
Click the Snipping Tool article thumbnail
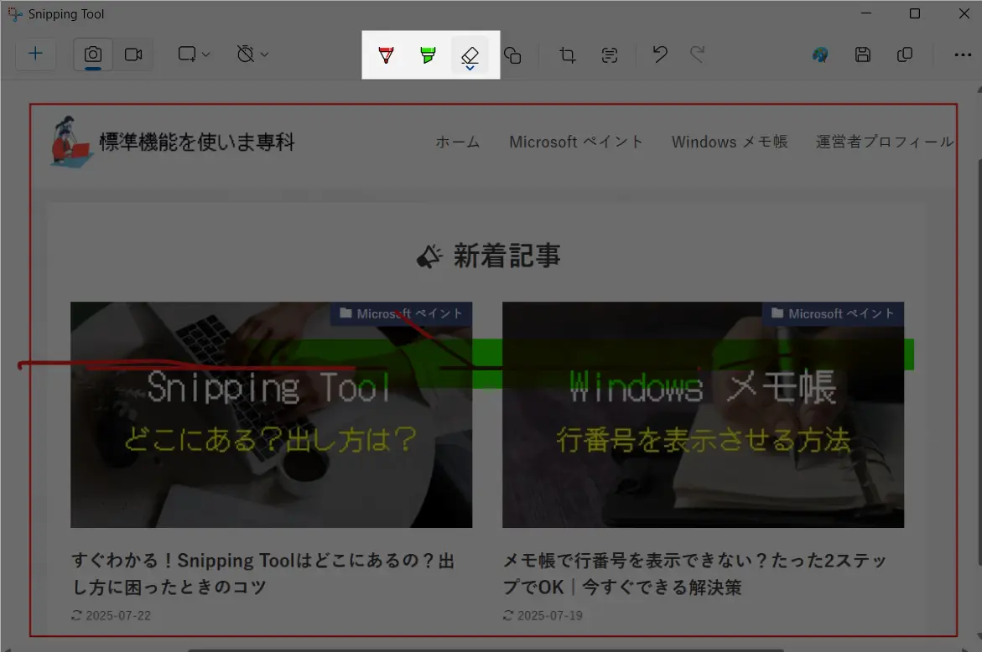[x=271, y=415]
